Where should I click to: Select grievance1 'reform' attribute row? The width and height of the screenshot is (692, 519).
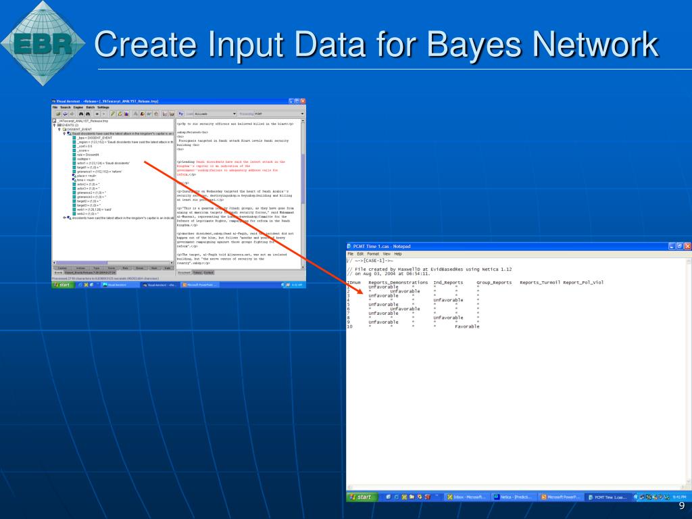pos(97,172)
